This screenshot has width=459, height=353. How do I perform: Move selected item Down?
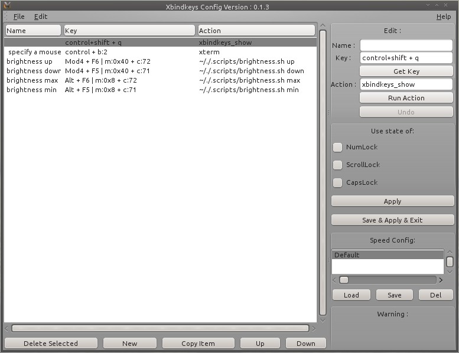point(306,344)
